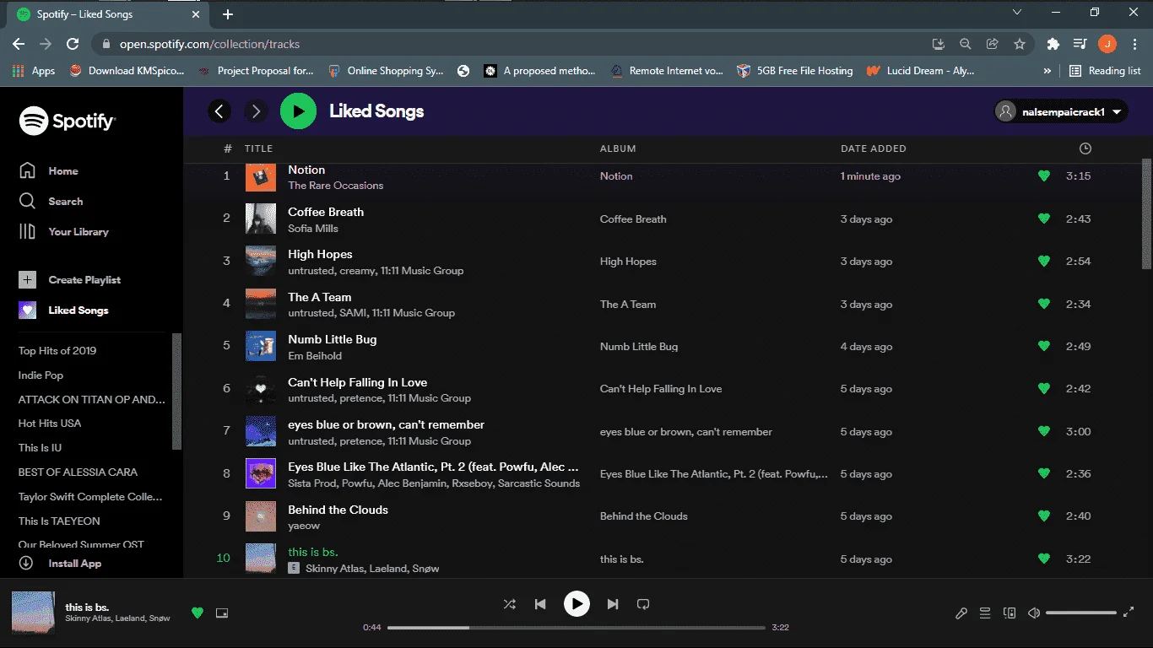Image resolution: width=1153 pixels, height=648 pixels.
Task: Open the Behind the Clouds album link
Action: point(644,516)
